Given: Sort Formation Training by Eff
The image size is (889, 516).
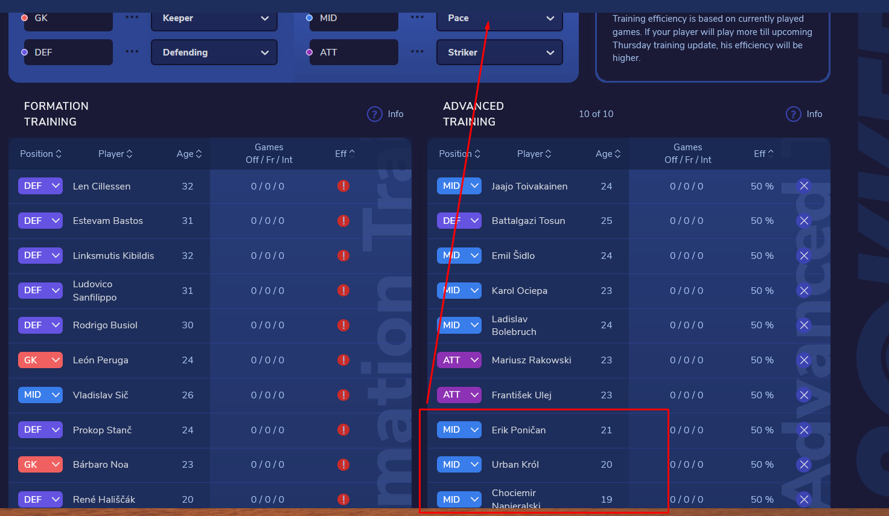Looking at the screenshot, I should 345,154.
